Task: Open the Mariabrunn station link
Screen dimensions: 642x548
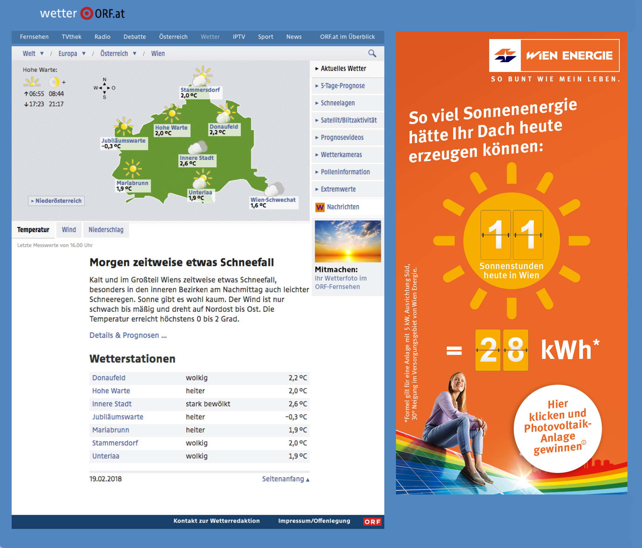Action: (x=111, y=430)
